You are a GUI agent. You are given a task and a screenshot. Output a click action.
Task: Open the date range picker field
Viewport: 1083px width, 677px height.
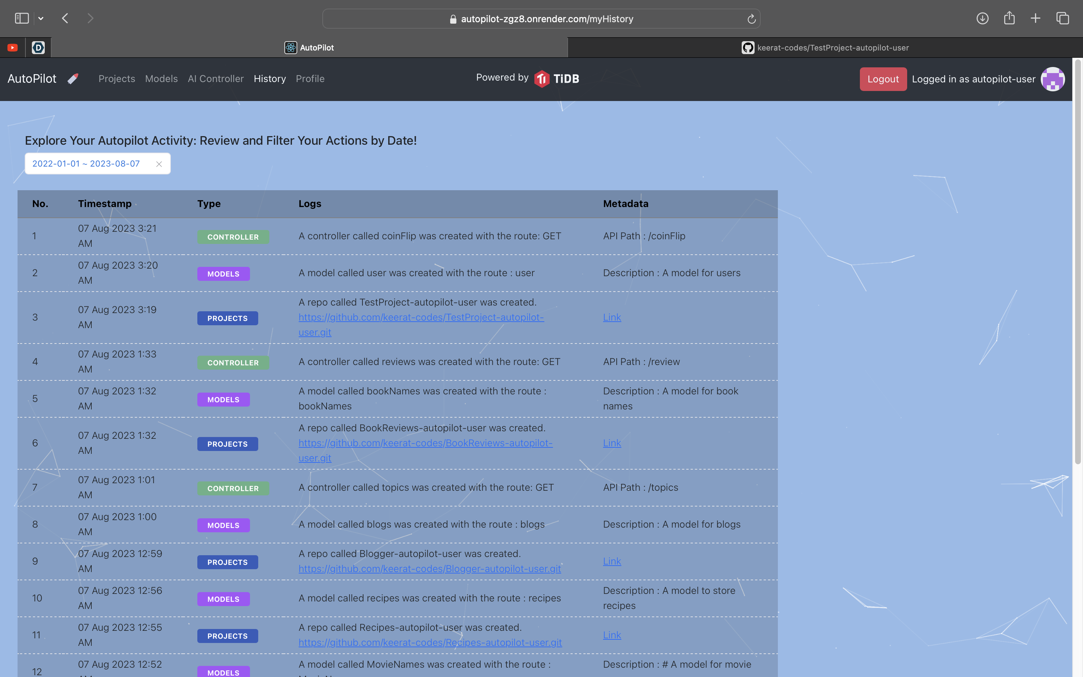(x=86, y=164)
